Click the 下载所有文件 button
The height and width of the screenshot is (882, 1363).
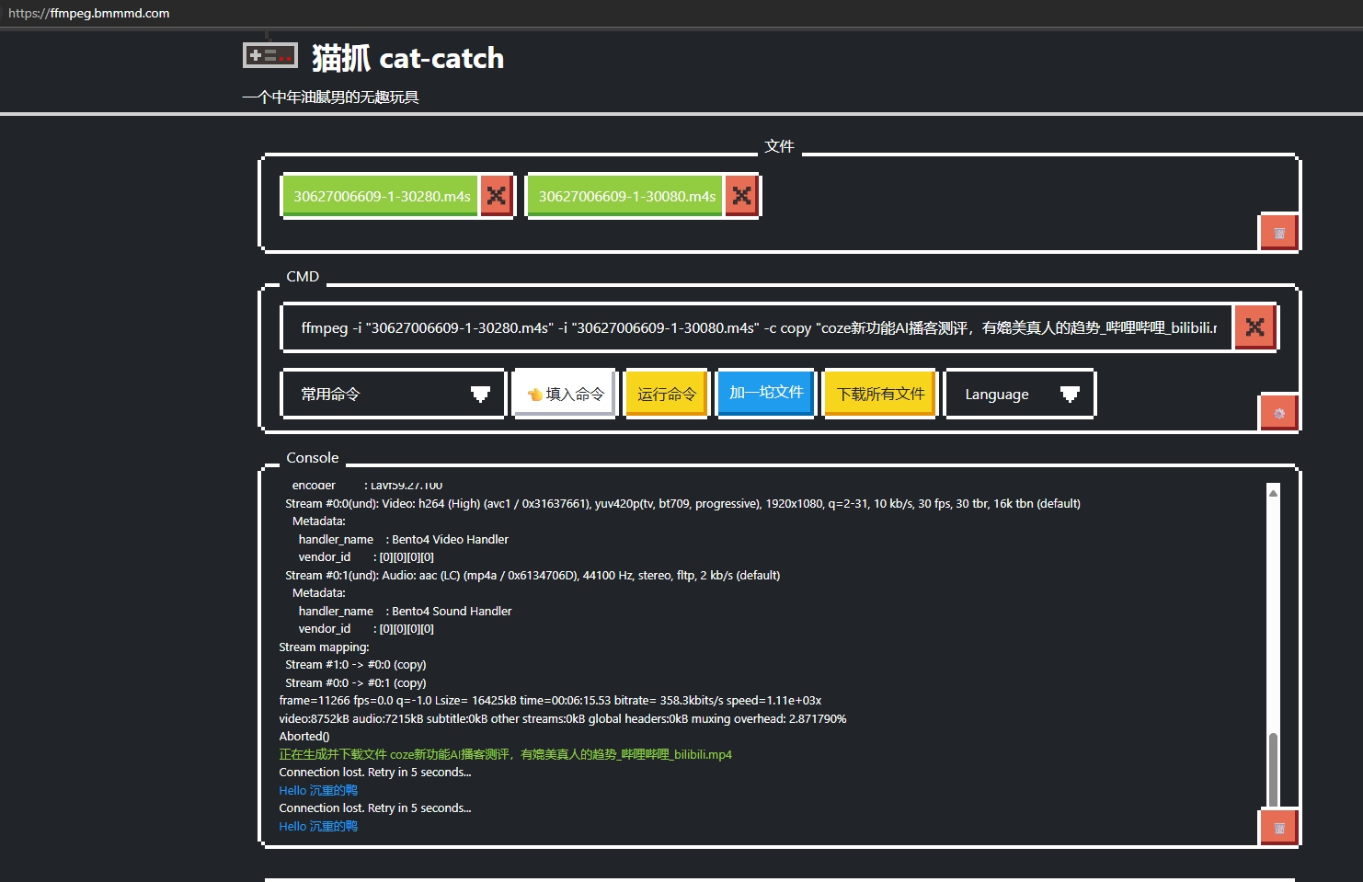879,395
